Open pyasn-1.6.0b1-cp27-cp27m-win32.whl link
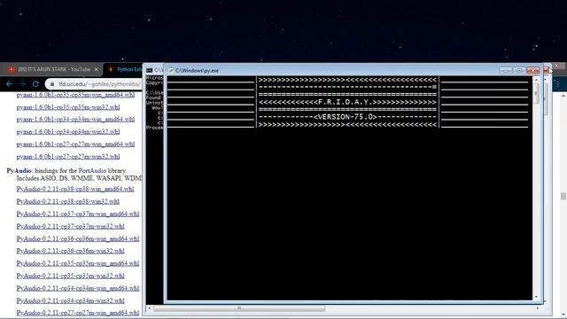567x319 pixels. coord(68,157)
